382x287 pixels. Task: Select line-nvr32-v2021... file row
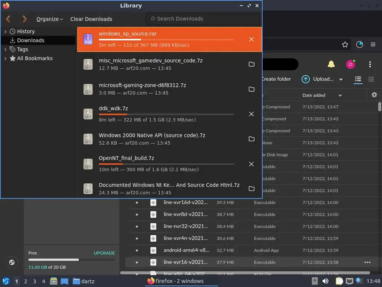253,226
